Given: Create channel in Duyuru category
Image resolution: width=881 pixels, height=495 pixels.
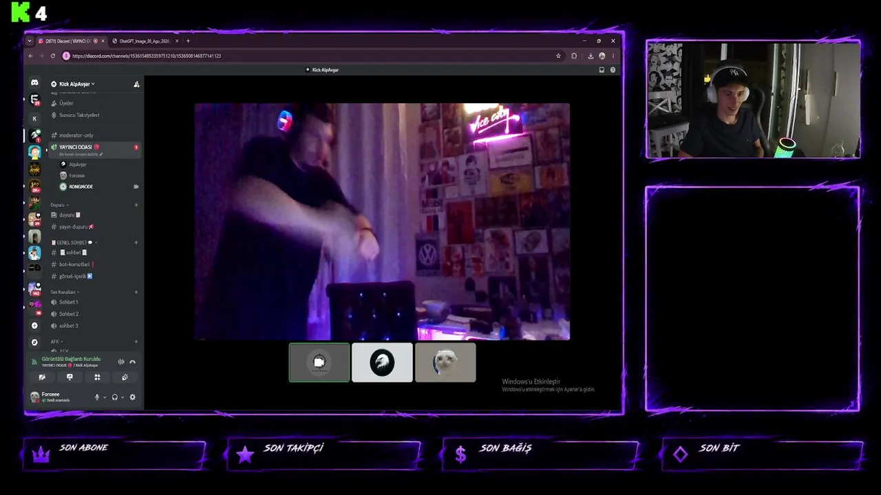Looking at the screenshot, I should point(136,205).
